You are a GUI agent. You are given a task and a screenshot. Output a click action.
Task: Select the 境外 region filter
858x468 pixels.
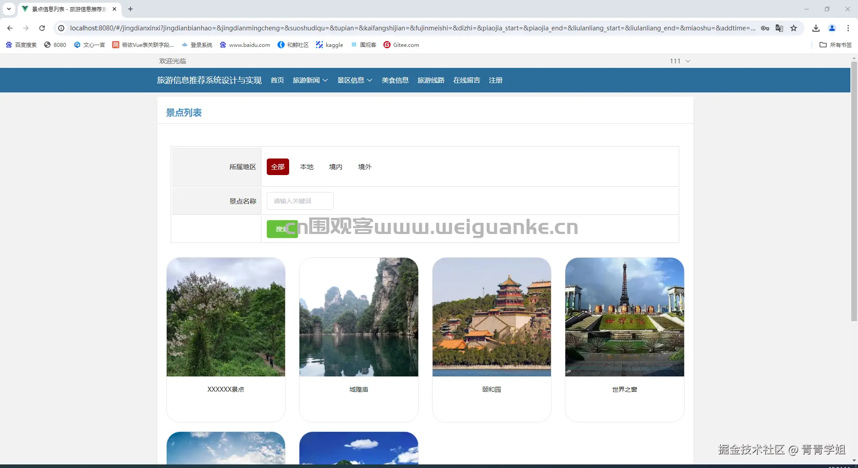(364, 167)
